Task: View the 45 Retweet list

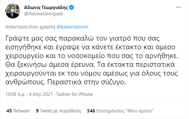Action: coord(18,111)
